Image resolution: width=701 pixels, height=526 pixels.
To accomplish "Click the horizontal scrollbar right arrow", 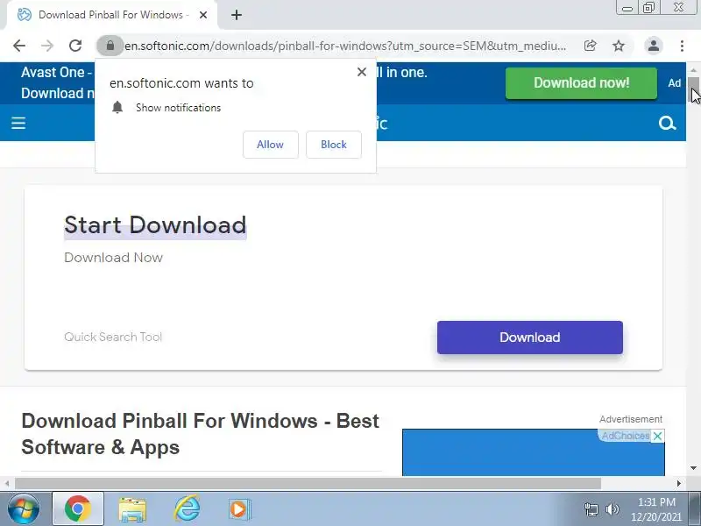I will (x=679, y=484).
